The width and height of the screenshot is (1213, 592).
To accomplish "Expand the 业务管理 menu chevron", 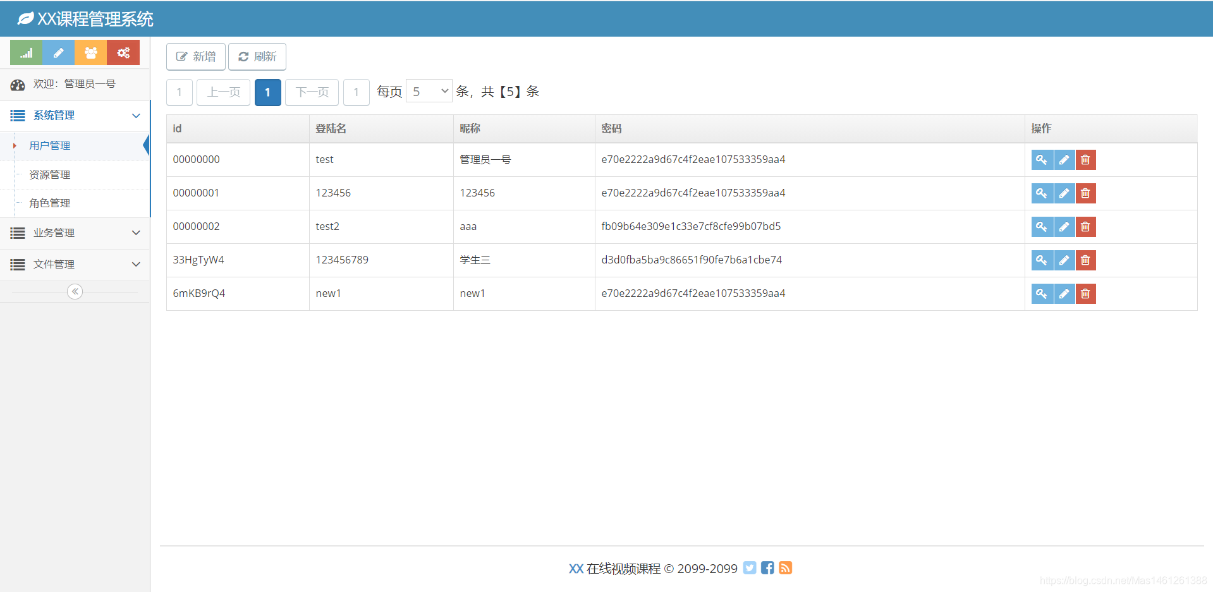I will point(136,233).
